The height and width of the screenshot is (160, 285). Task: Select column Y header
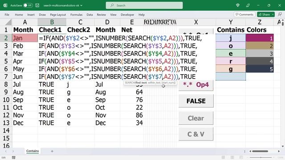[231, 22]
